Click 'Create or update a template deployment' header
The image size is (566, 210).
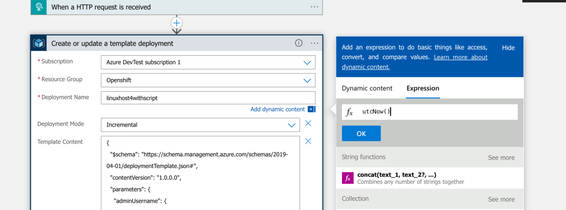click(112, 43)
